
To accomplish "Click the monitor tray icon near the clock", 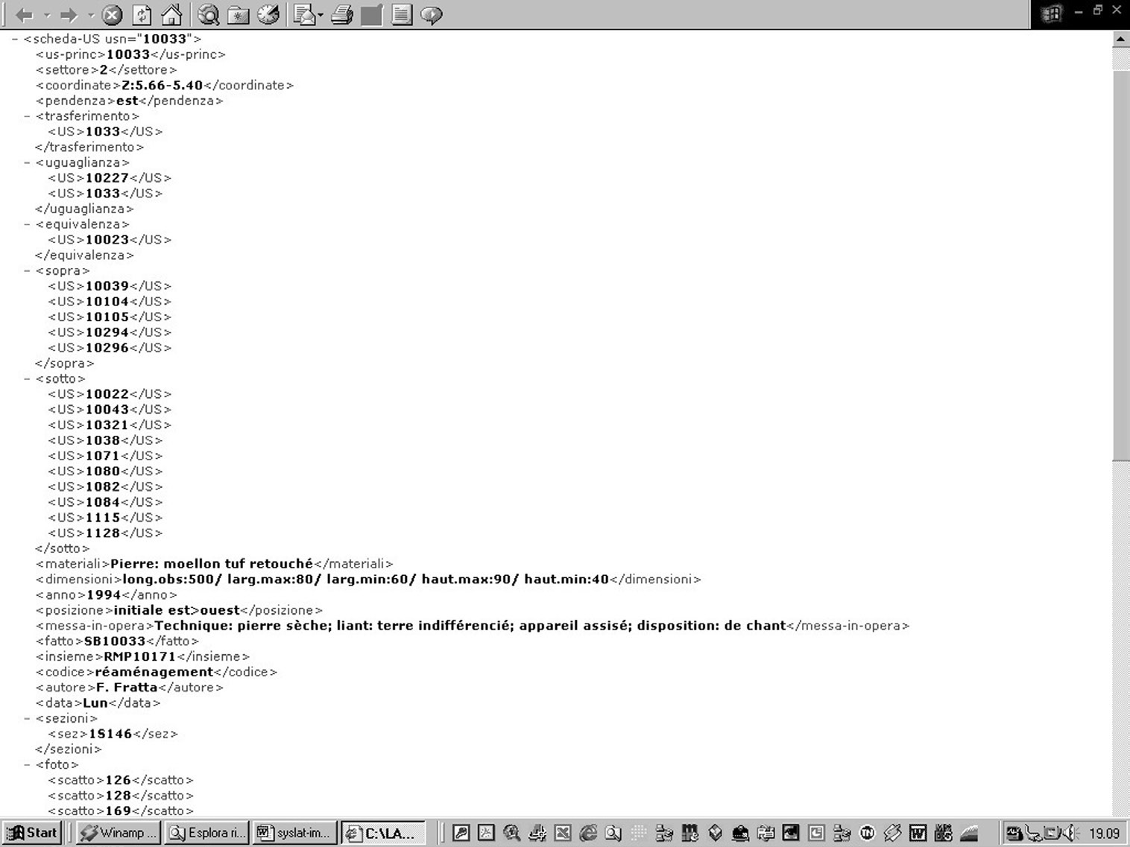I will pyautogui.click(x=1052, y=833).
